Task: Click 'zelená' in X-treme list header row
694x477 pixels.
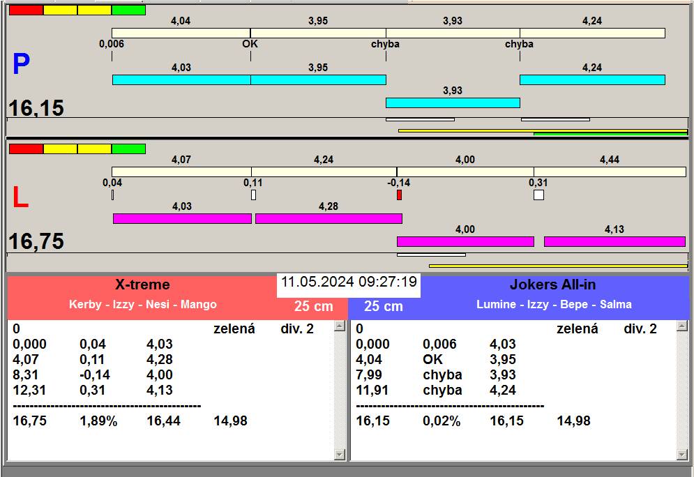Action: pos(234,328)
